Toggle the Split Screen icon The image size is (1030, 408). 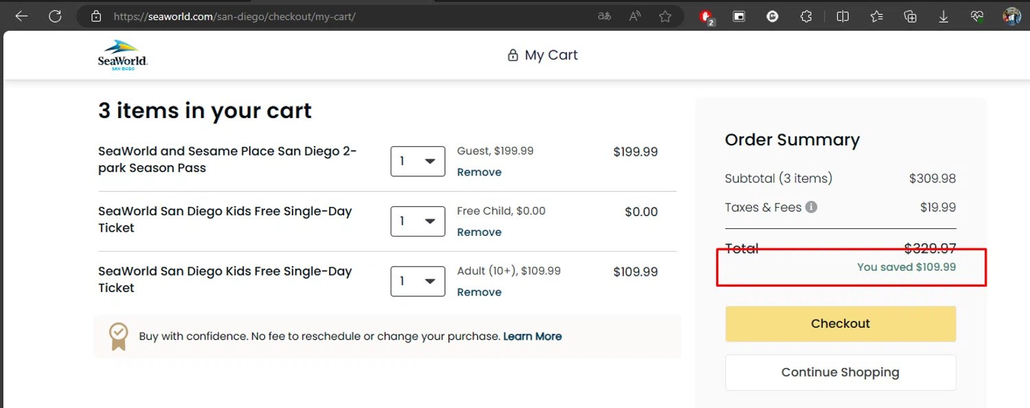[x=843, y=16]
